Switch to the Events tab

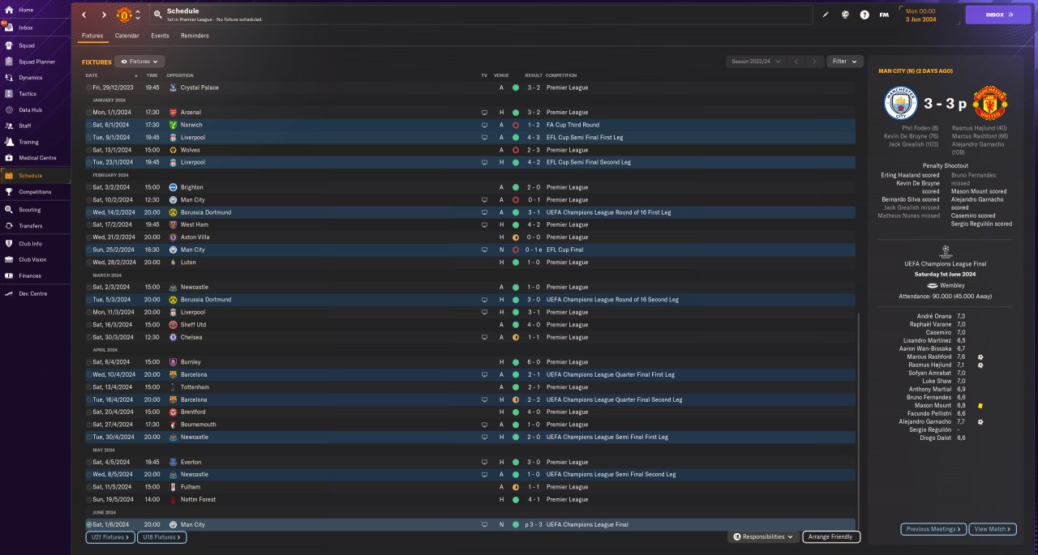(x=160, y=36)
